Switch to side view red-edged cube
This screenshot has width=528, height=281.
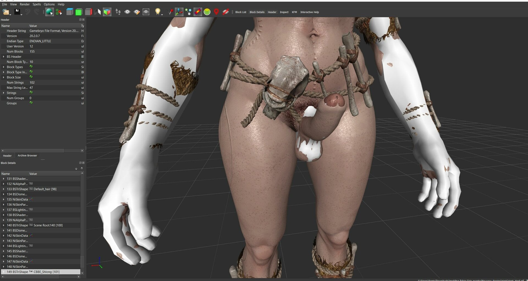88,12
